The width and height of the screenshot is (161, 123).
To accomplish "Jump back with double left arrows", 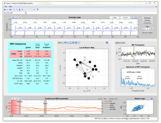I will 13,18.
